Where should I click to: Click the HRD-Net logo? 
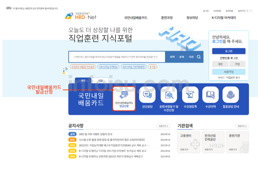click(x=81, y=16)
